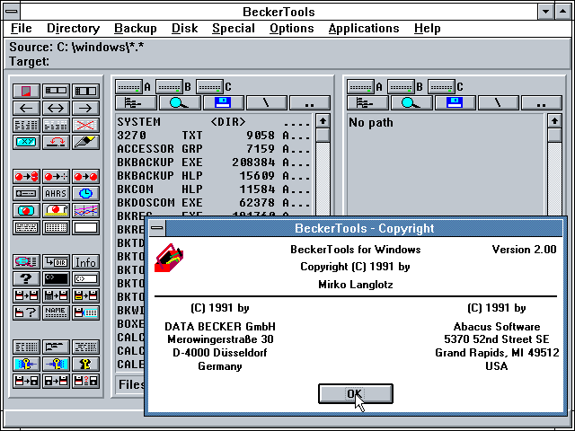Click the NAME disk label icon
The height and width of the screenshot is (431, 575).
pos(56,313)
